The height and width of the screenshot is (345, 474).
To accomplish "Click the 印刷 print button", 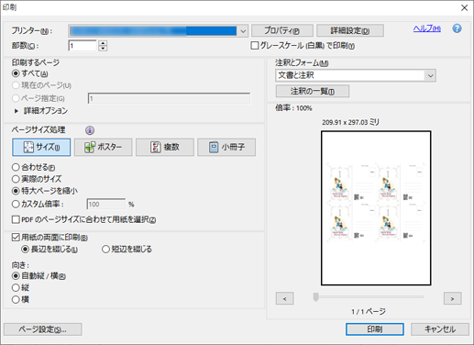I will [x=375, y=329].
